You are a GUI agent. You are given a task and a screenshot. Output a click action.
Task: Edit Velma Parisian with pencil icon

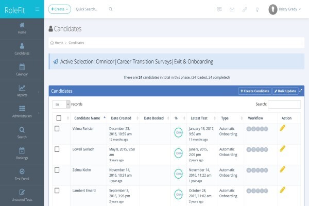pos(282,128)
